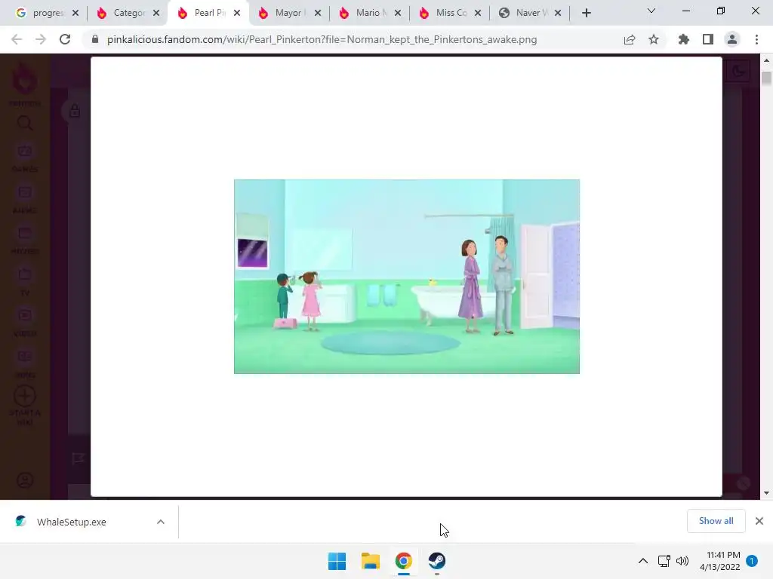773x579 pixels.
Task: Expand the tab search chevron
Action: pyautogui.click(x=651, y=11)
